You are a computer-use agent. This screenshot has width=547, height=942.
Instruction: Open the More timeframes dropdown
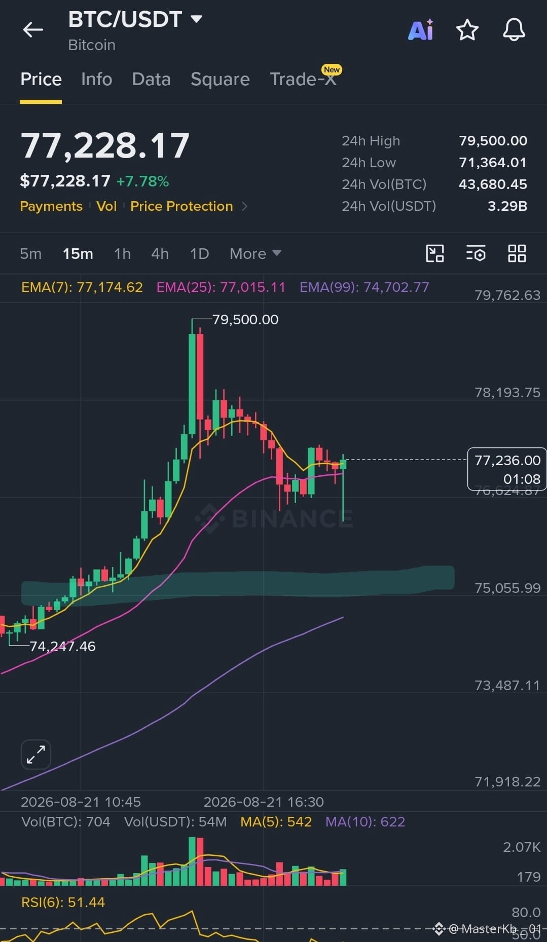(x=255, y=254)
